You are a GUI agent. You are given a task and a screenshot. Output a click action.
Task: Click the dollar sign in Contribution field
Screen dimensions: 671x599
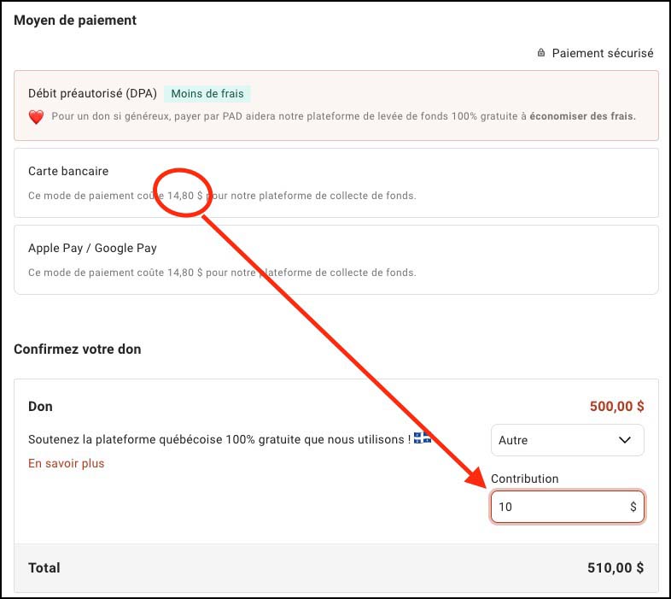coord(633,507)
